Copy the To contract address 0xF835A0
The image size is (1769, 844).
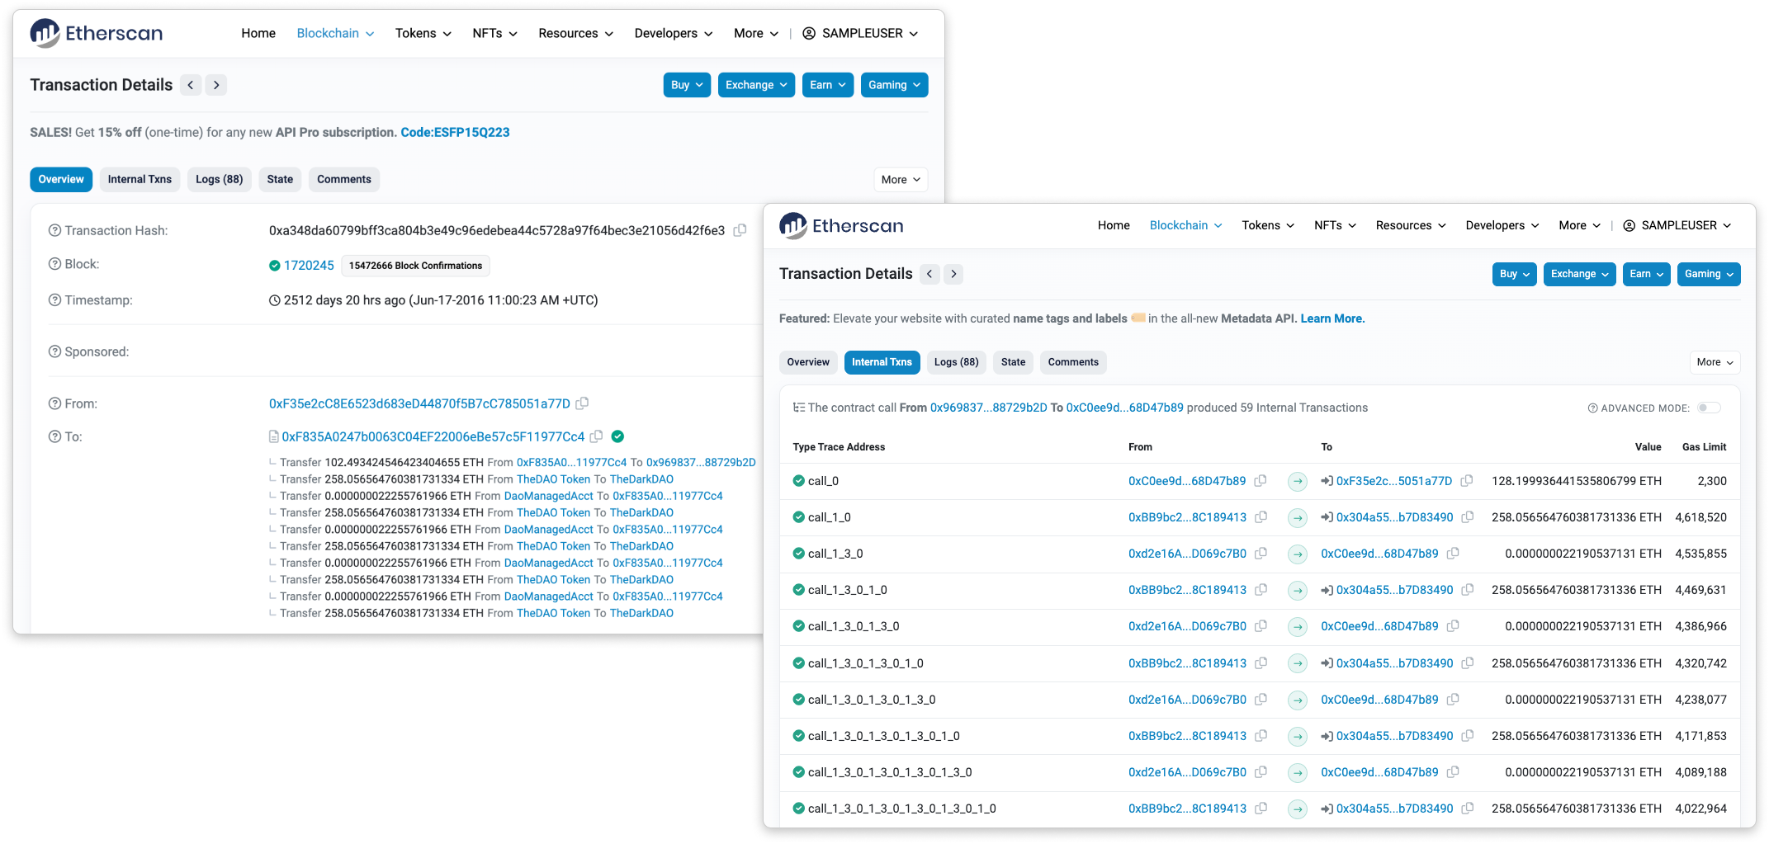(596, 436)
